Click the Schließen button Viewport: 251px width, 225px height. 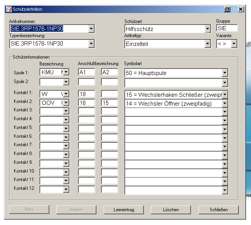click(218, 210)
